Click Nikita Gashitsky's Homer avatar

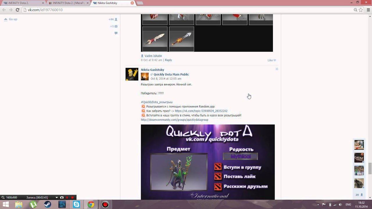point(132,74)
